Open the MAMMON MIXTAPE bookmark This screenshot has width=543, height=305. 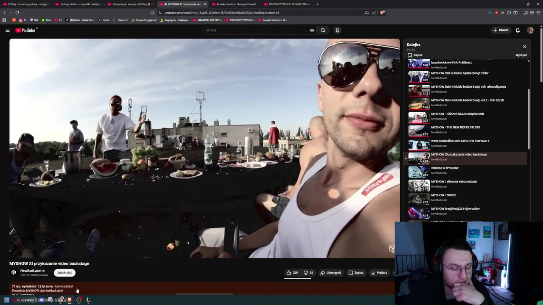[208, 20]
